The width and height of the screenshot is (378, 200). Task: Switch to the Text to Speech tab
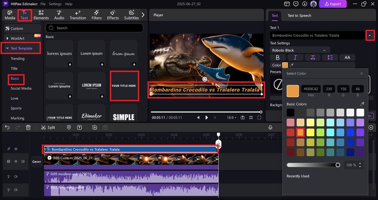300,16
